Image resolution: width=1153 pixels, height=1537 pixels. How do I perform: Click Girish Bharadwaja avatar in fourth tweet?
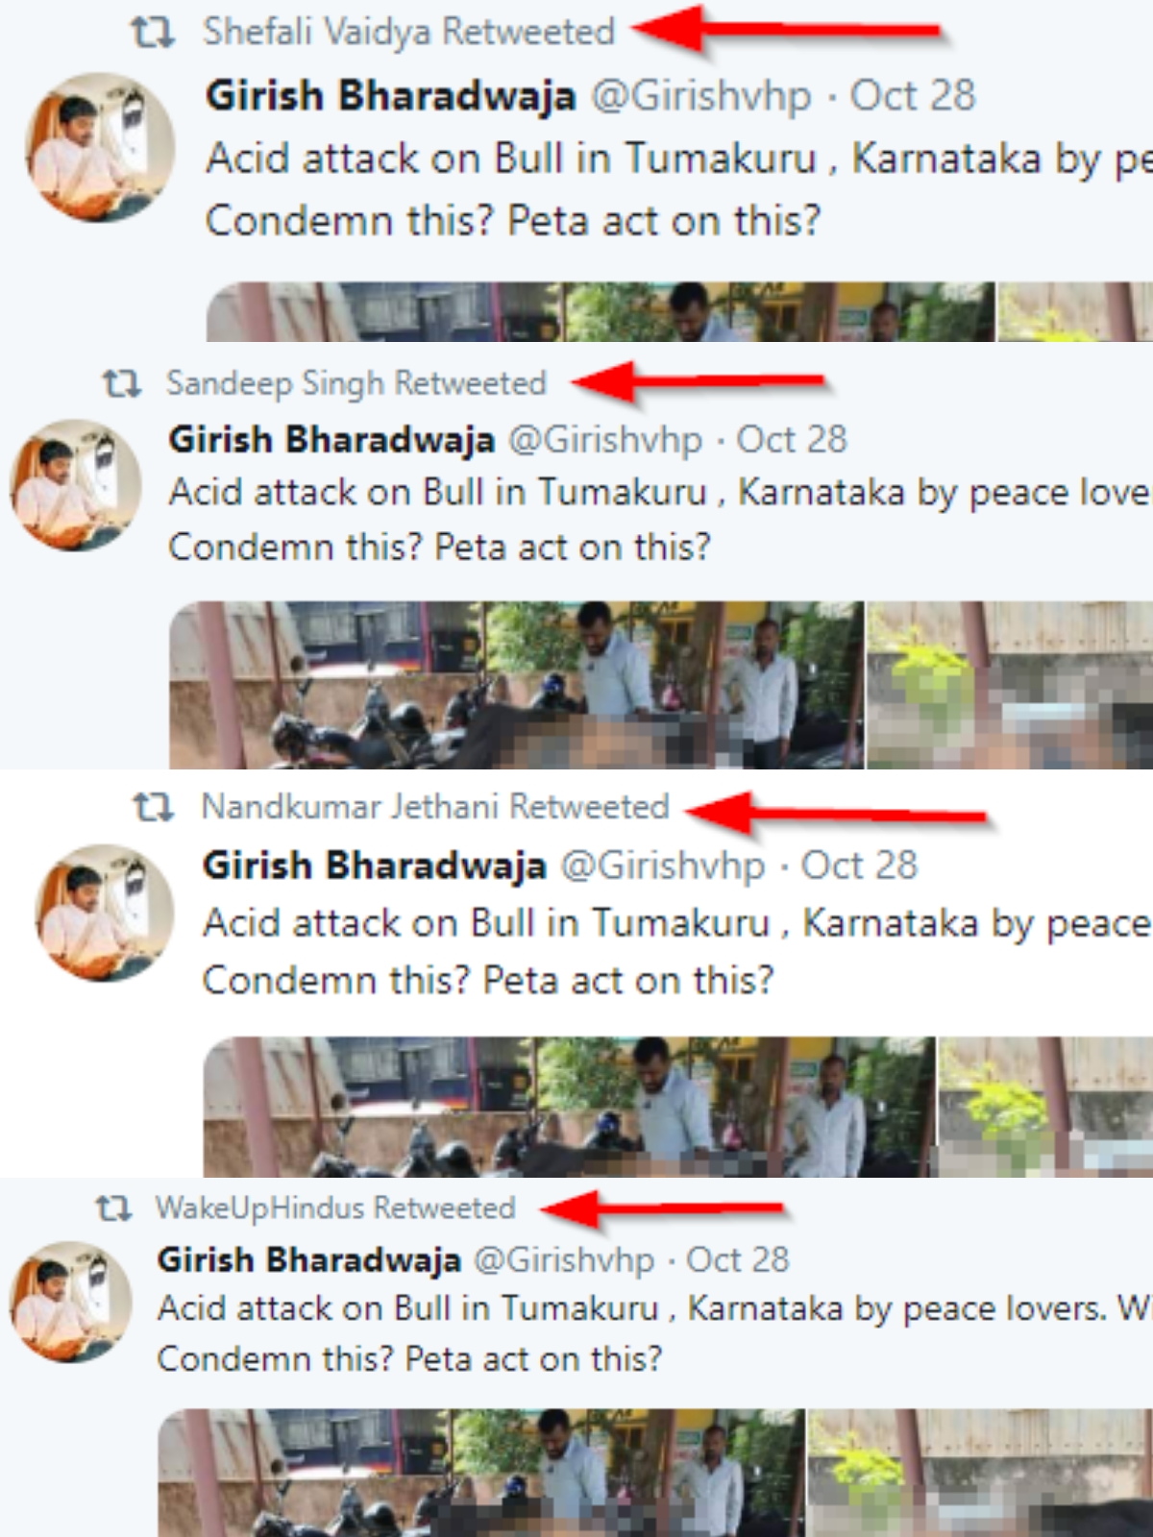click(x=71, y=1303)
